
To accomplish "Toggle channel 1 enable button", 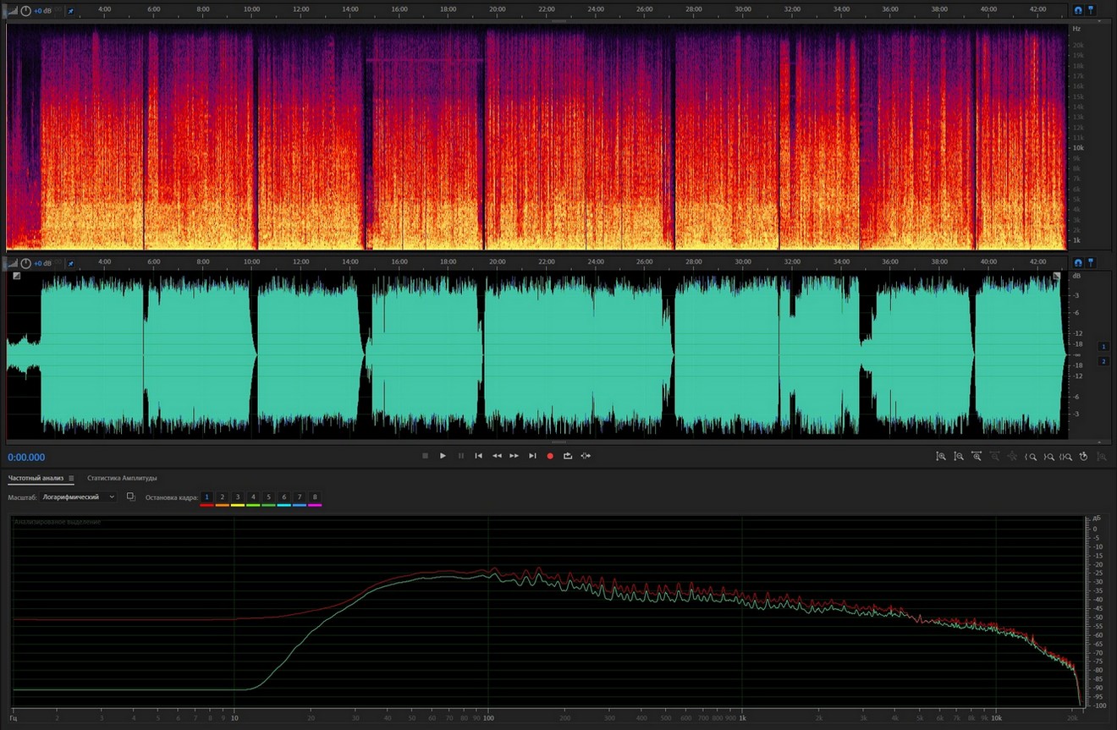I will click(1103, 347).
